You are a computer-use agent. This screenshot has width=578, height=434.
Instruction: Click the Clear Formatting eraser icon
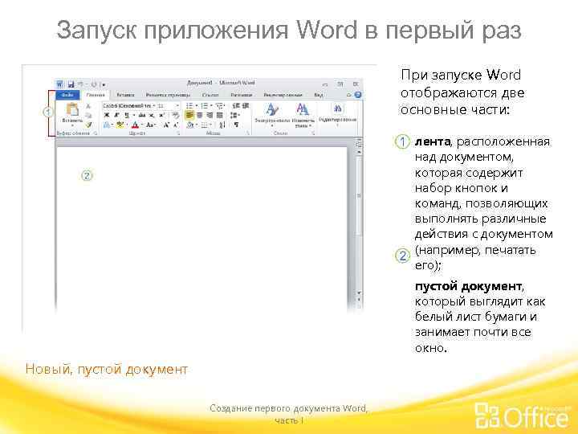(x=176, y=115)
